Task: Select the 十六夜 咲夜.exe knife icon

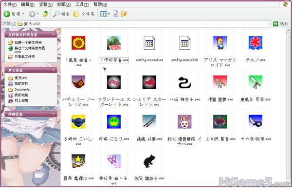Action: pyautogui.click(x=255, y=122)
